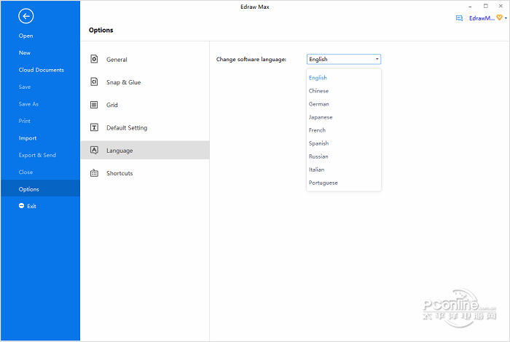
Task: Choose Chinese from the language list
Action: (x=318, y=91)
